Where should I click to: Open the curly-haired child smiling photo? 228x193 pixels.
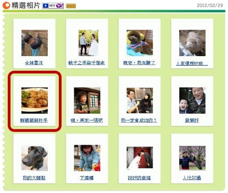point(87,100)
